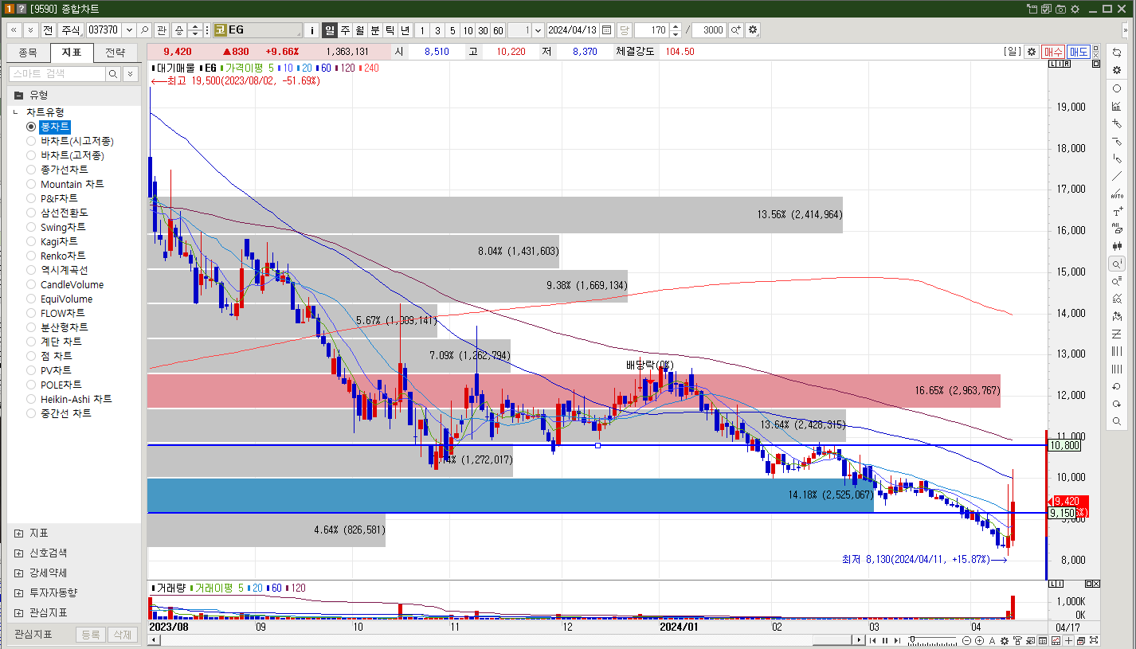
Task: Expand the 관심지표 tree node
Action: 19,612
